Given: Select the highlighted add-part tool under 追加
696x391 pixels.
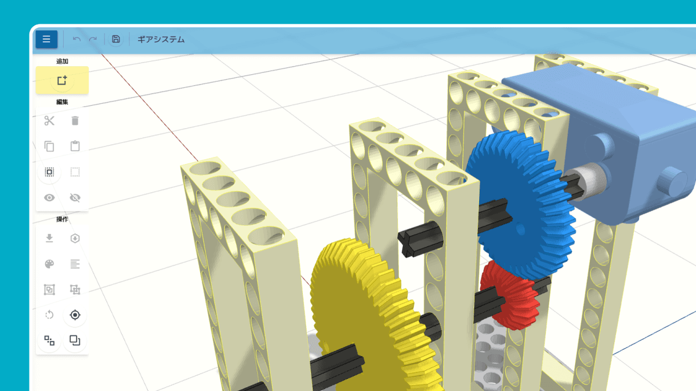Looking at the screenshot, I should (62, 80).
